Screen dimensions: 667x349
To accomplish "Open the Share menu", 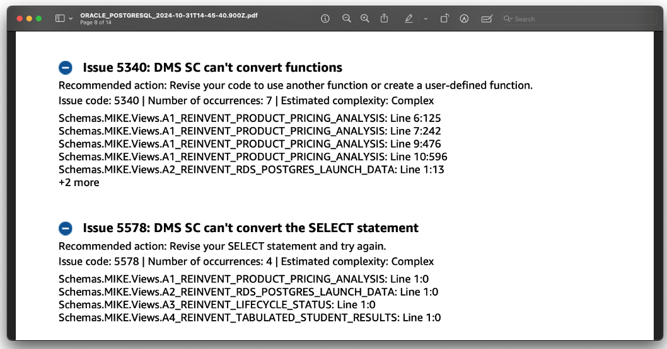I will pyautogui.click(x=384, y=18).
